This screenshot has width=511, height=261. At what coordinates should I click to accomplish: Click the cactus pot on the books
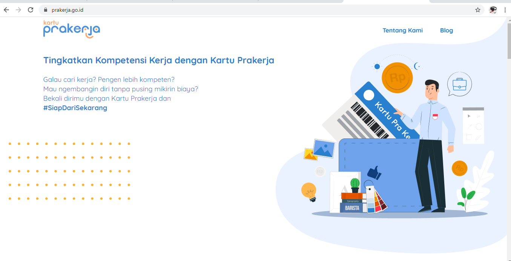click(x=355, y=185)
